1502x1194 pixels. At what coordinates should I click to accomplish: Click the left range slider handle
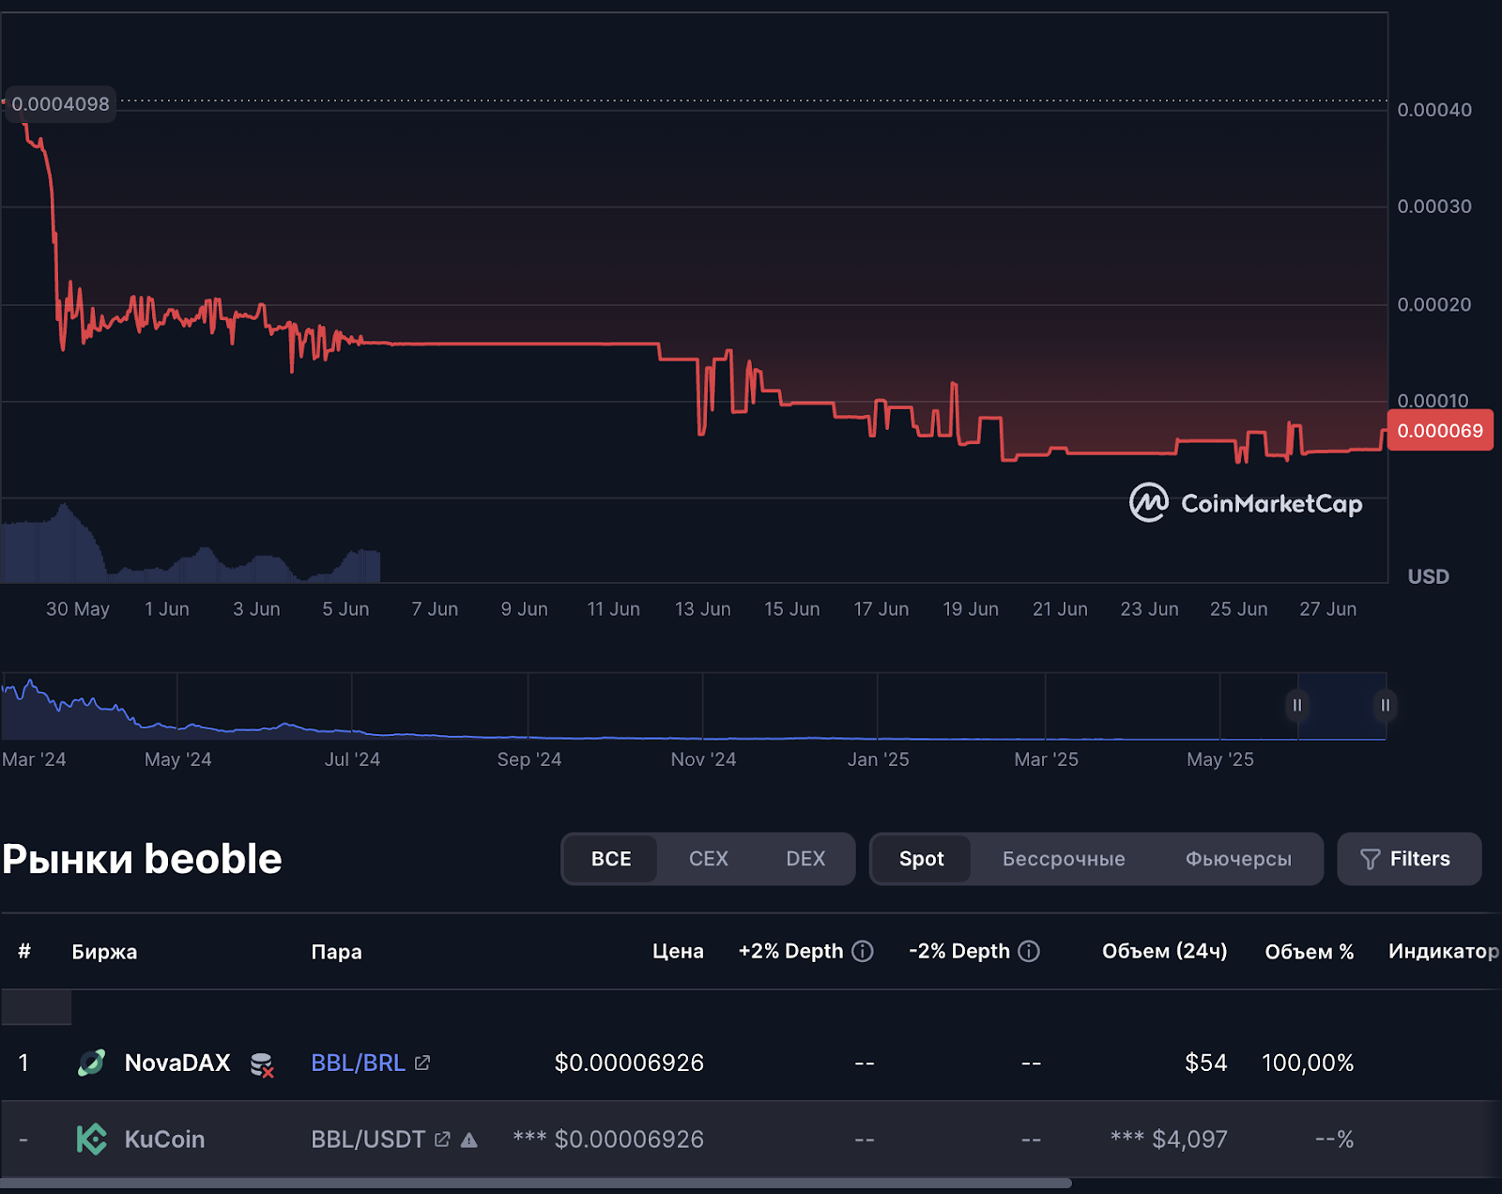[x=1297, y=705]
